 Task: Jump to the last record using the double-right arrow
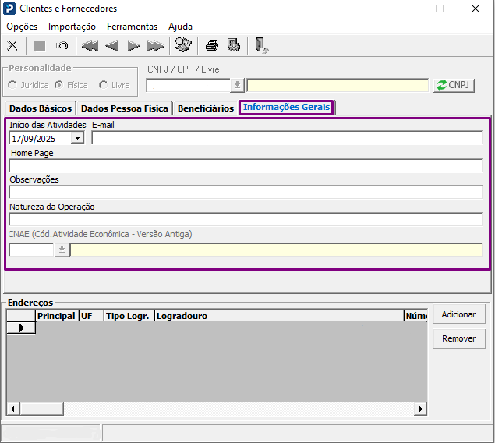pyautogui.click(x=155, y=45)
